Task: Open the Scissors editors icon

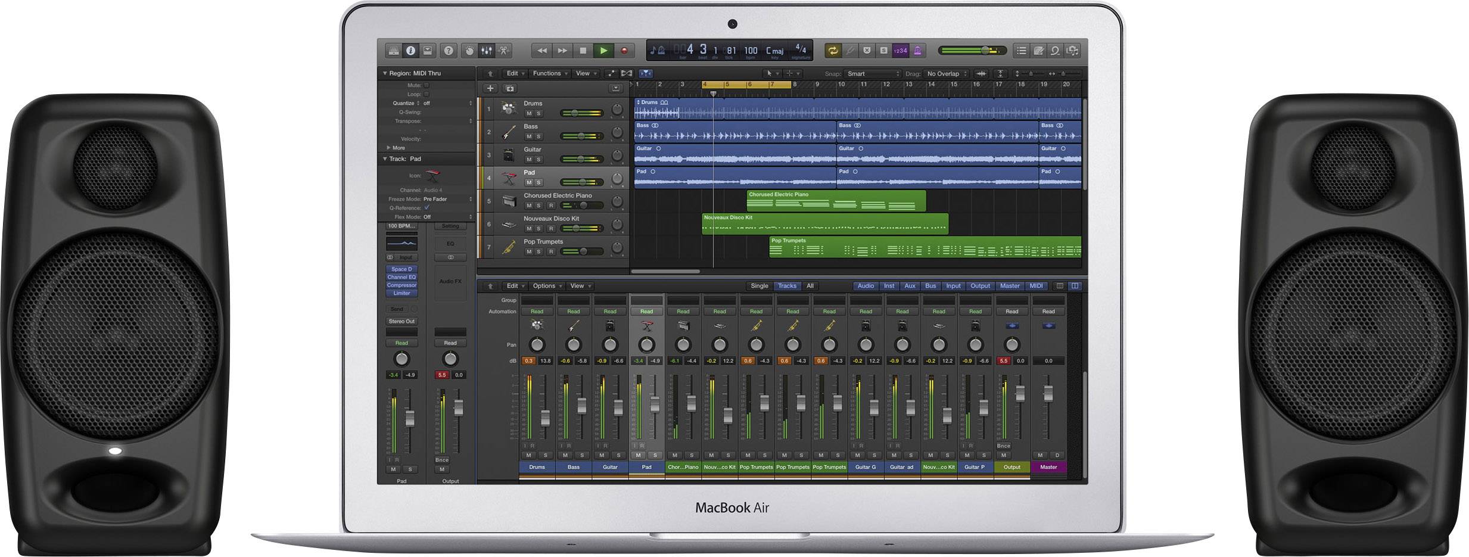Action: click(504, 51)
